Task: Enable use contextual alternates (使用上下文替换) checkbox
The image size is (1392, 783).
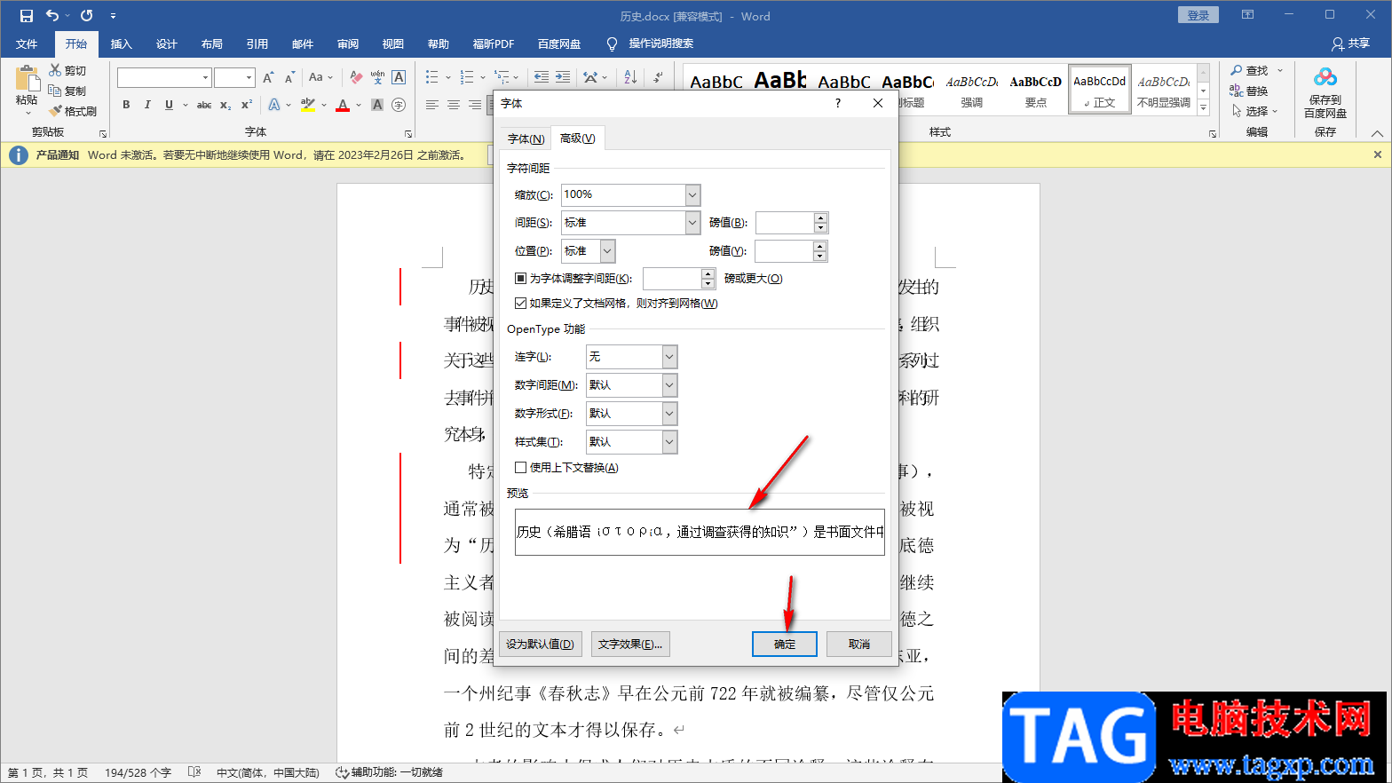Action: pyautogui.click(x=520, y=468)
